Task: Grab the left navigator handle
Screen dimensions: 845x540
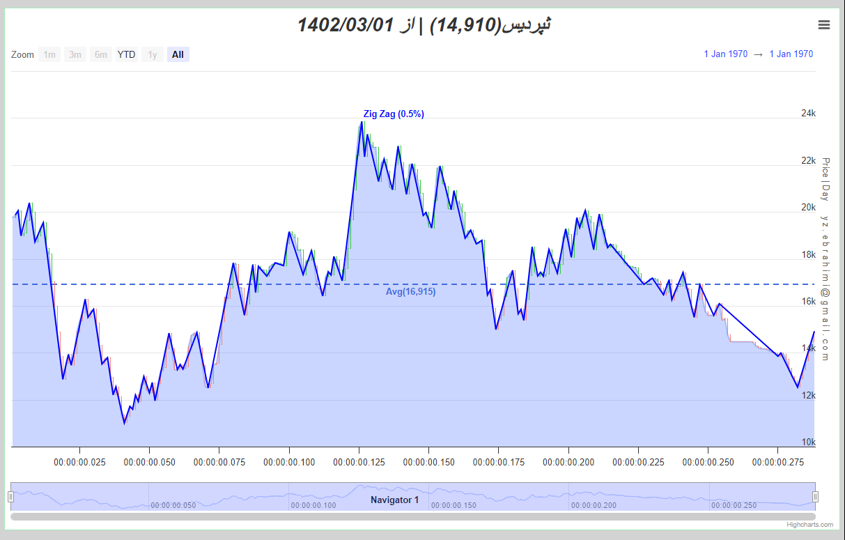Action: [x=10, y=497]
